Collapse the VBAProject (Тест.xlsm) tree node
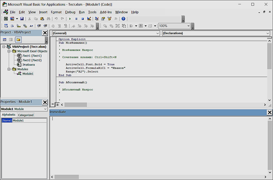The width and height of the screenshot is (273, 180). (x=3, y=47)
